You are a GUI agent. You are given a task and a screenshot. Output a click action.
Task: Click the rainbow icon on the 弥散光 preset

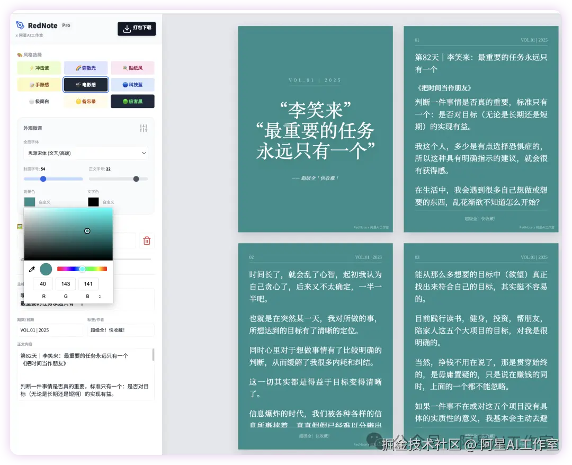[78, 68]
